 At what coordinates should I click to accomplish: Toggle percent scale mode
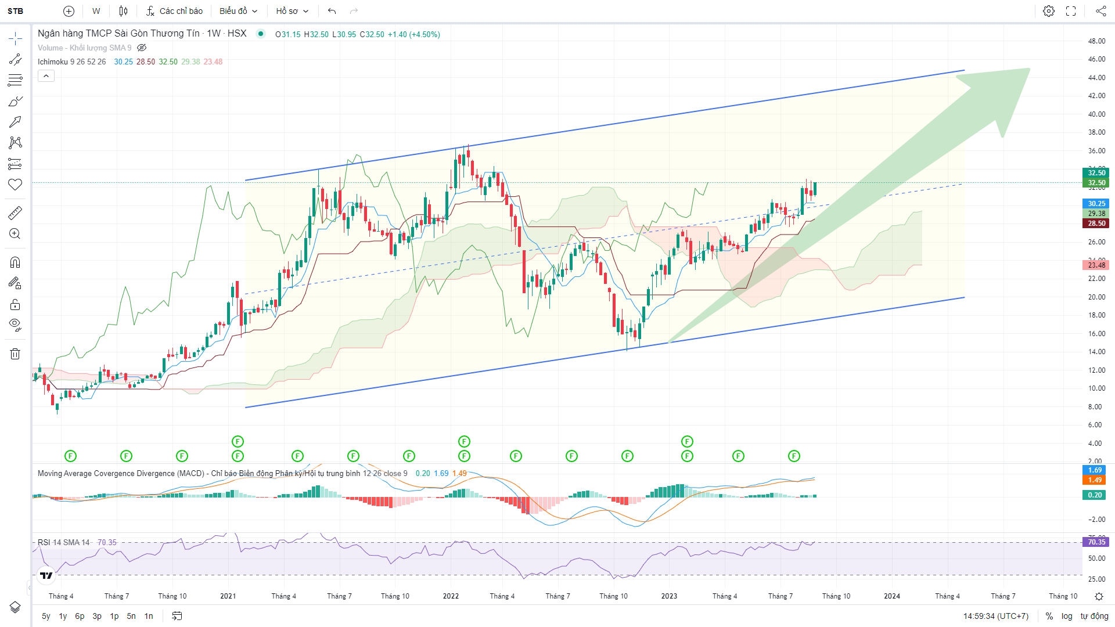coord(1049,616)
